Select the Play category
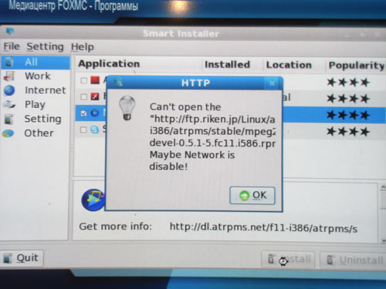Image resolution: width=386 pixels, height=289 pixels. (x=36, y=105)
